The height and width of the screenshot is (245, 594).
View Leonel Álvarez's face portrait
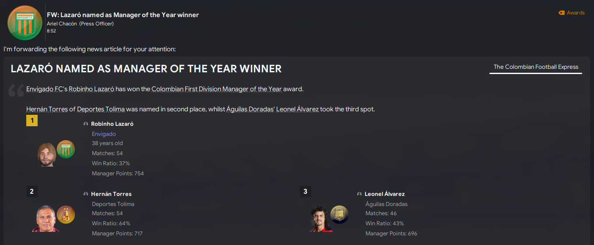click(x=319, y=219)
